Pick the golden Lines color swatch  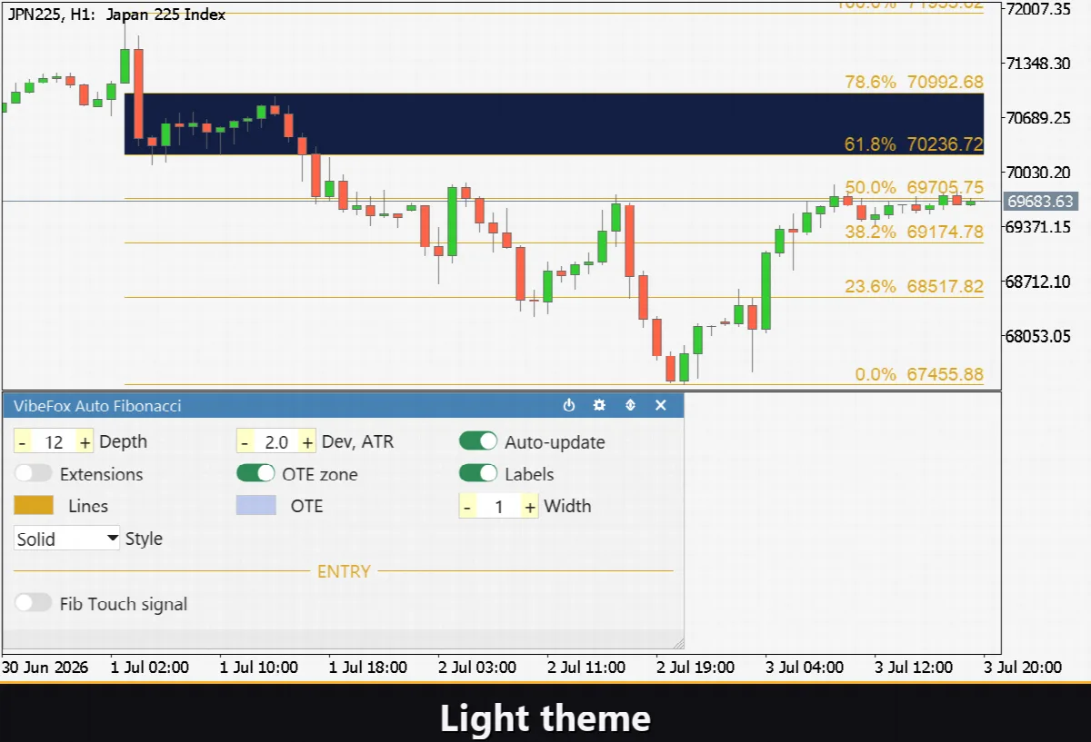(x=34, y=506)
